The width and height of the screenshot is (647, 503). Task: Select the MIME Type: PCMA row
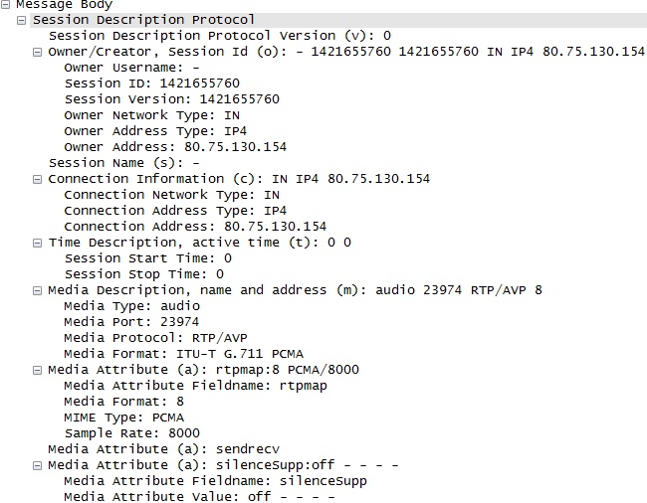point(124,418)
